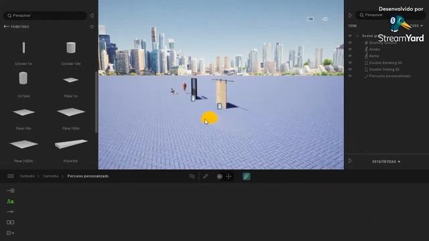The image size is (429, 241).
Task: Click the yellow marker on the ground
Action: pyautogui.click(x=209, y=118)
